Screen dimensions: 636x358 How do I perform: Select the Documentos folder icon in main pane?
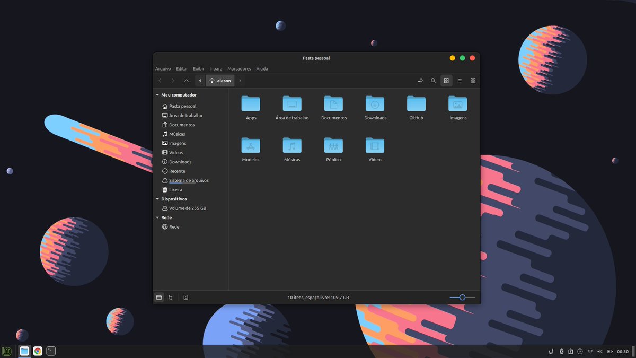[x=333, y=103]
